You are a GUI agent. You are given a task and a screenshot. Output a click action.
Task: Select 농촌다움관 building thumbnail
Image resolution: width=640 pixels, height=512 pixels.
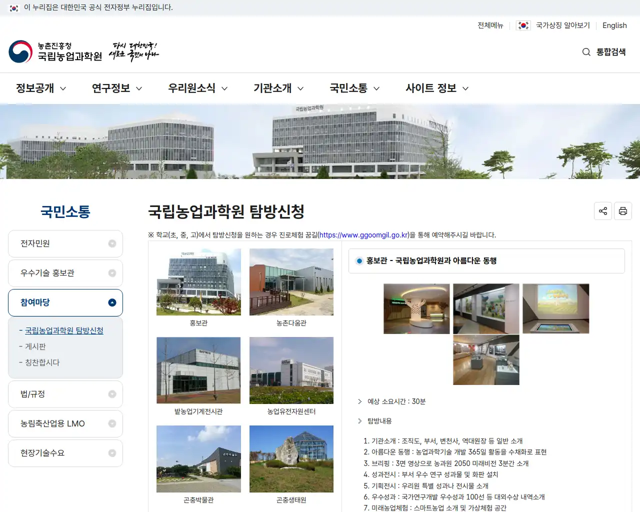(x=291, y=282)
